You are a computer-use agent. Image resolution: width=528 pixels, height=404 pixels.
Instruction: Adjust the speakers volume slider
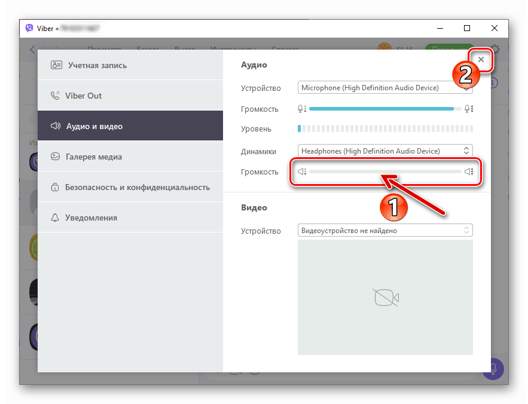pos(385,172)
